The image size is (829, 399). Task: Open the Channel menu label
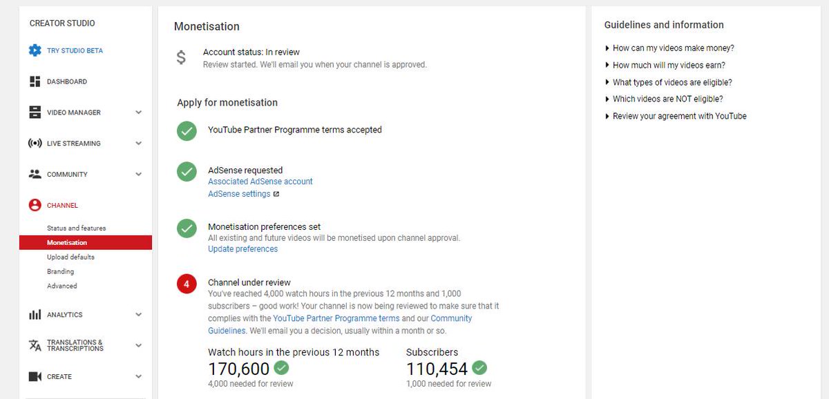(62, 206)
